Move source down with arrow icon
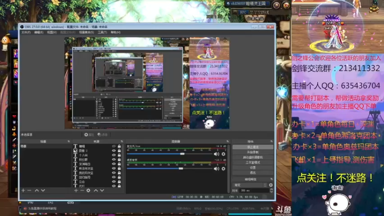The width and height of the screenshot is (384, 216). coord(102,190)
